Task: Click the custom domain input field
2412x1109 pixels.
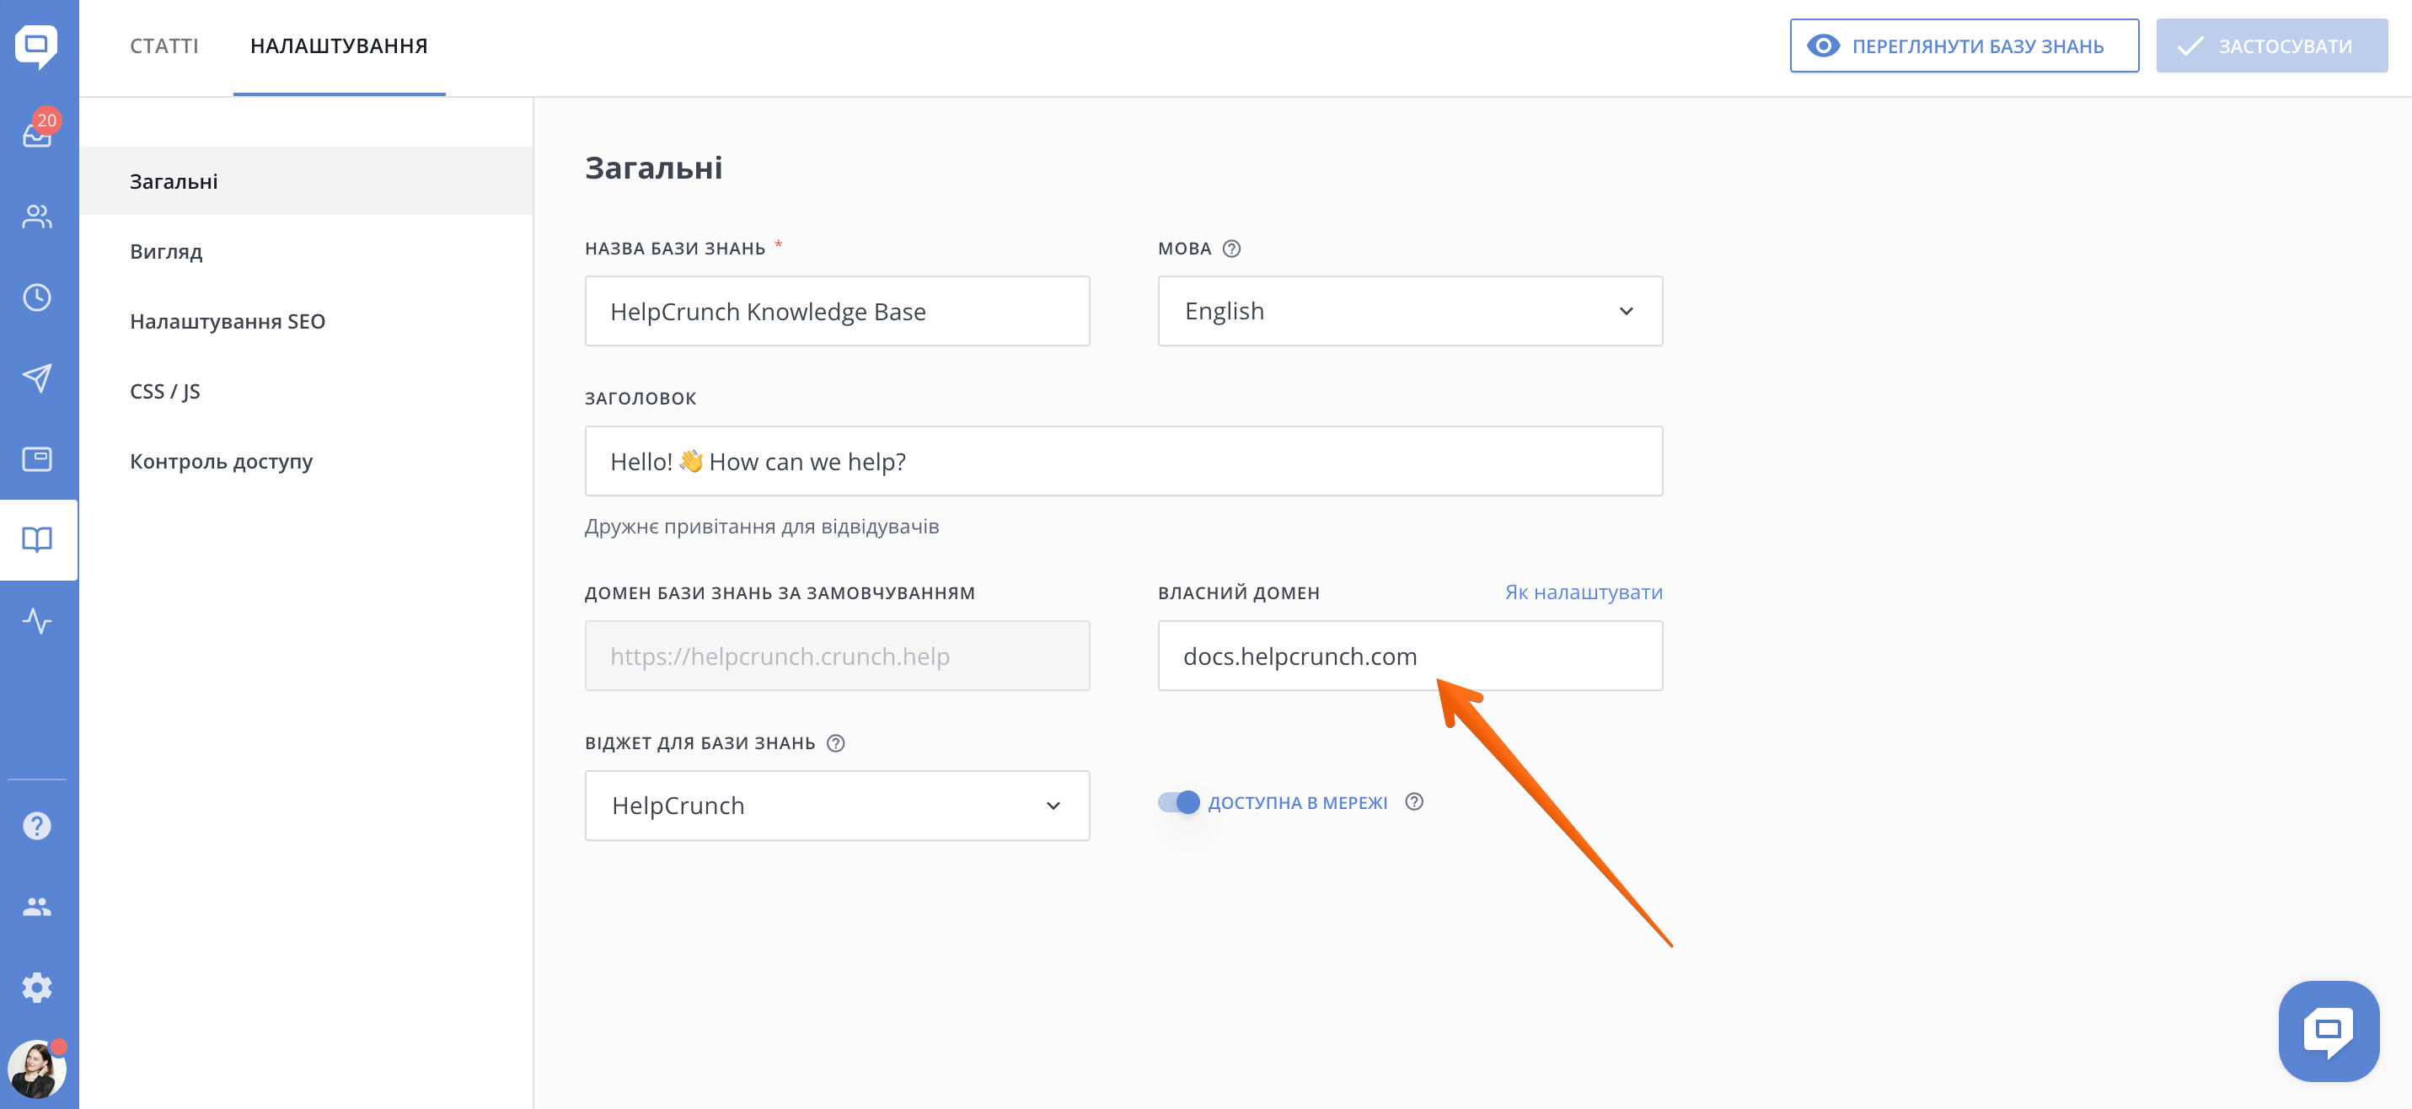Action: (x=1409, y=656)
